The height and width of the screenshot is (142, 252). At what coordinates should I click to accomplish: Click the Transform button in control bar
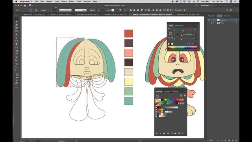pyautogui.click(x=178, y=10)
